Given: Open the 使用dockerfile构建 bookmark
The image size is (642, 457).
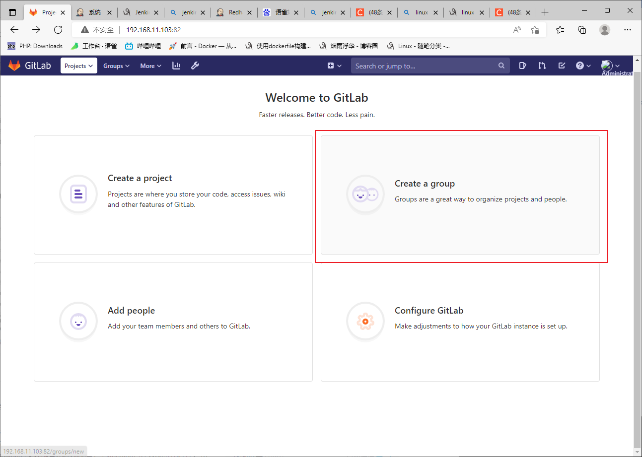Looking at the screenshot, I should [x=278, y=46].
